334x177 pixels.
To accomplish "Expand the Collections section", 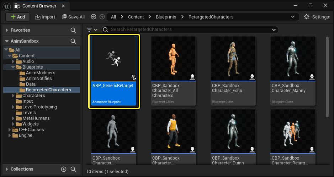I will (x=7, y=169).
